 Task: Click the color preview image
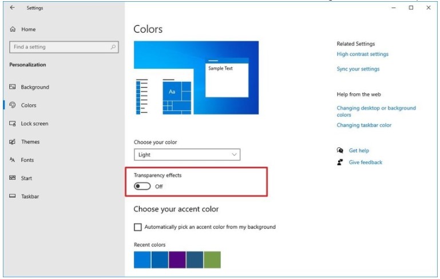(x=196, y=78)
